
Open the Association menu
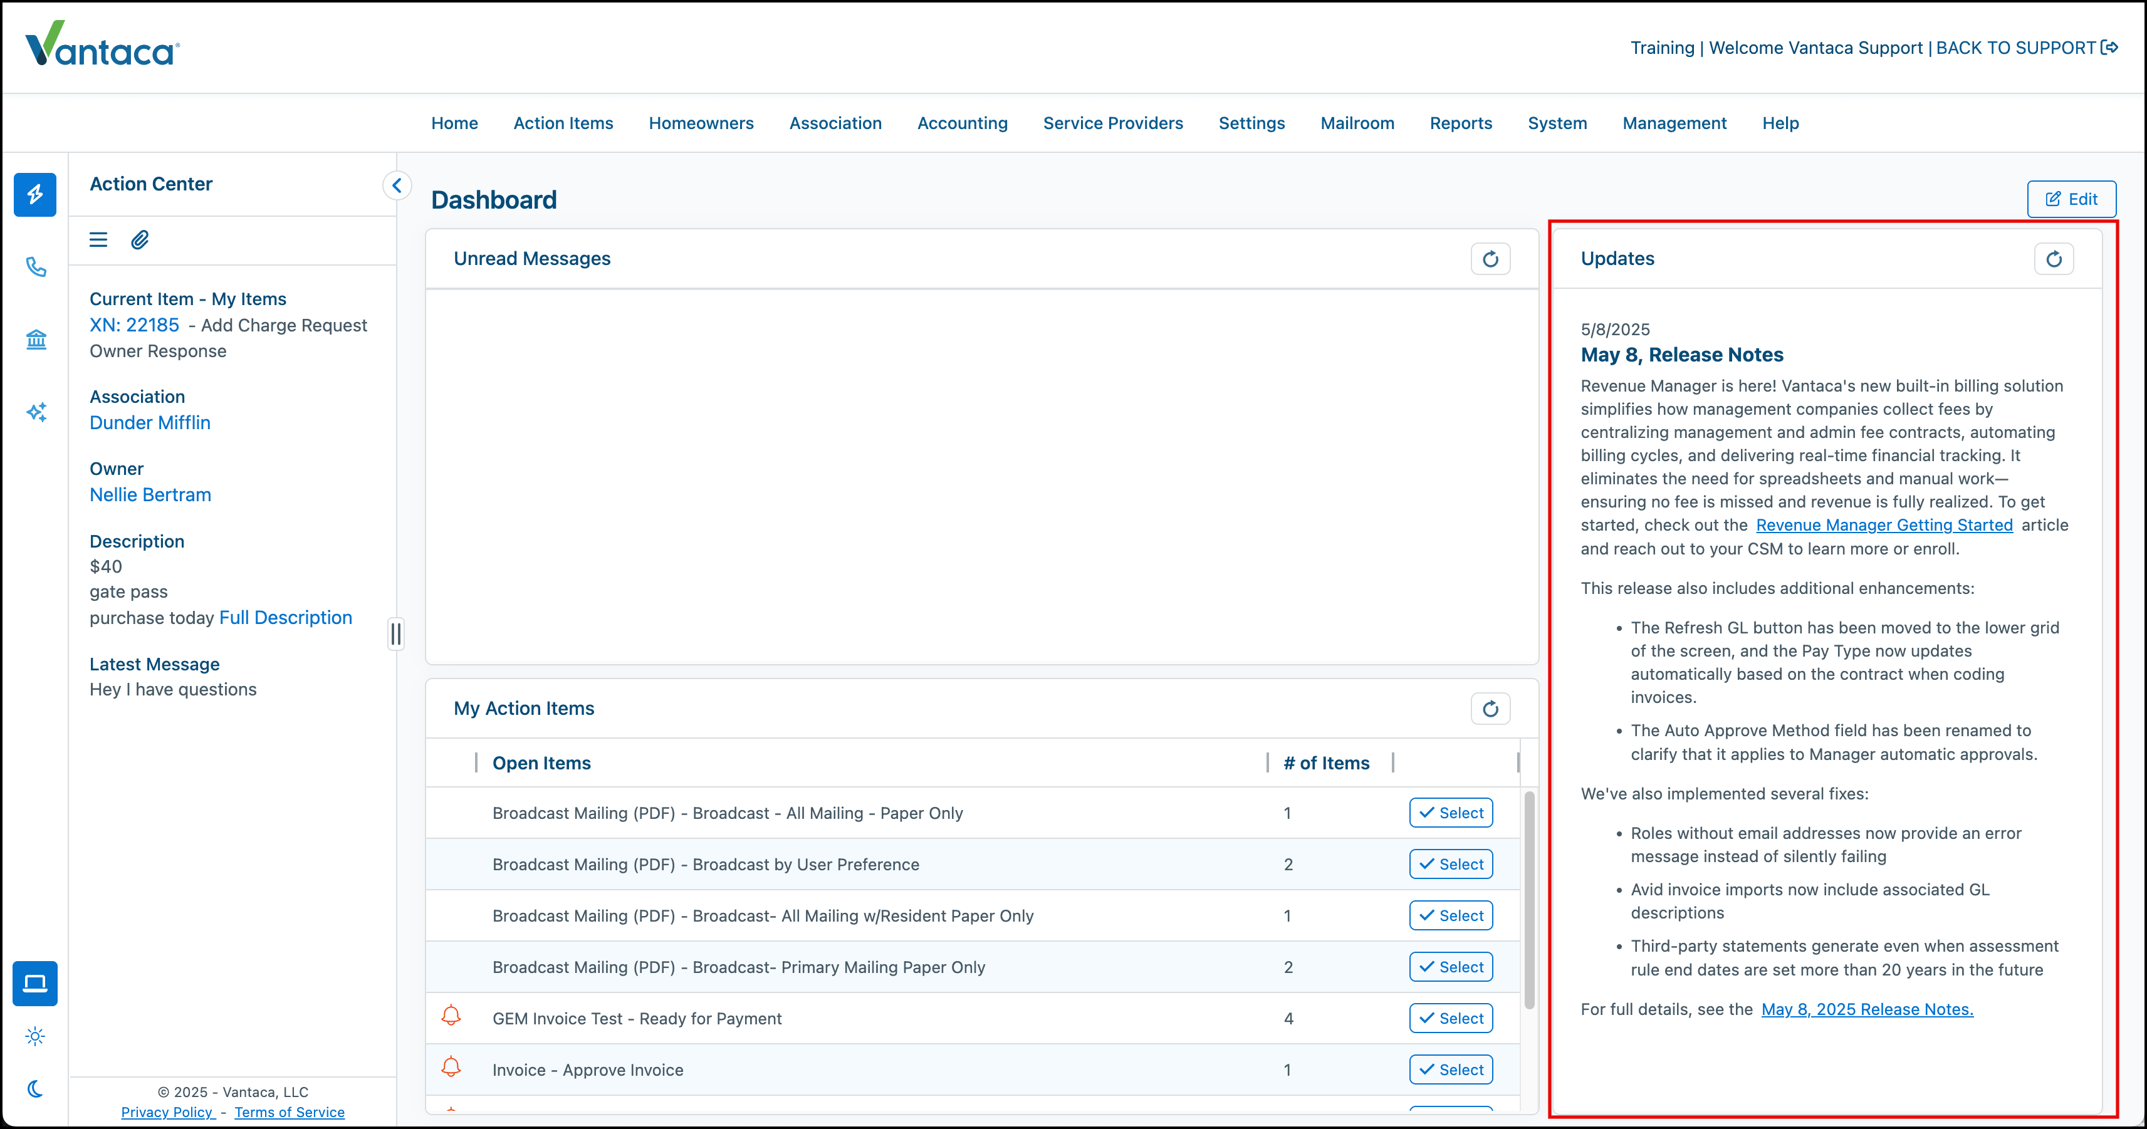(835, 123)
